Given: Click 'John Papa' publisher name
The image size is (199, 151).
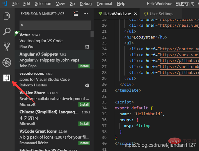Looking at the screenshot, I should [x=28, y=66].
